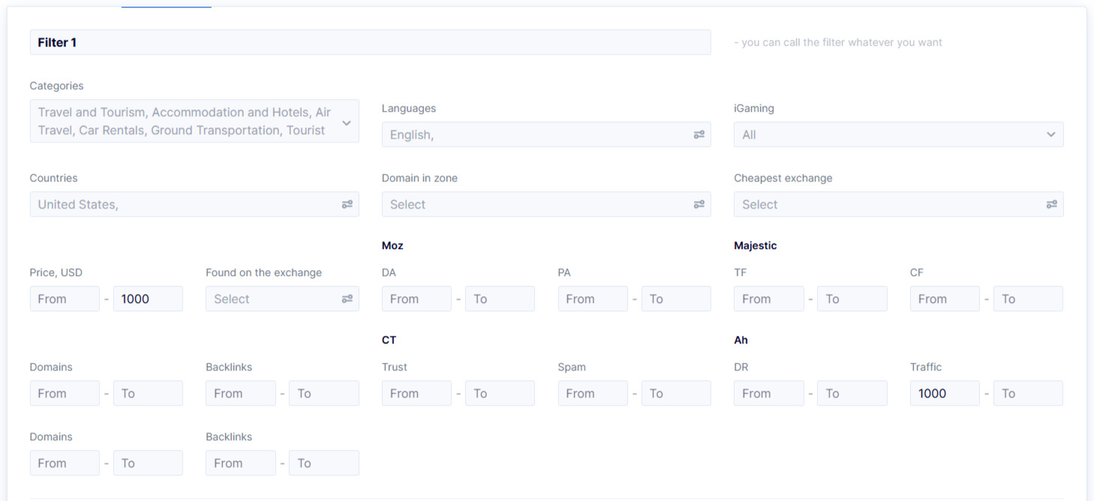Click the Moz DA From field
Screen dimensions: 1094x501
coord(416,298)
